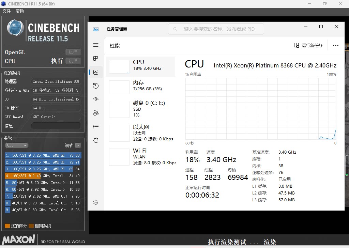Open Services icon in Task Manager sidebar
The height and width of the screenshot is (248, 349).
click(96, 140)
